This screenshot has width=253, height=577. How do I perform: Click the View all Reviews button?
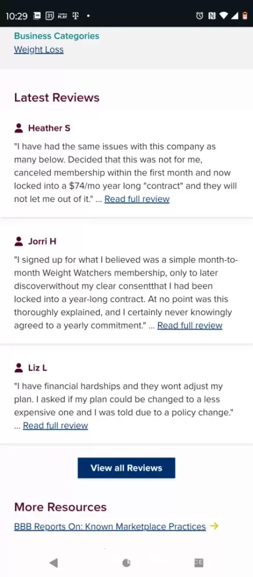point(126,468)
